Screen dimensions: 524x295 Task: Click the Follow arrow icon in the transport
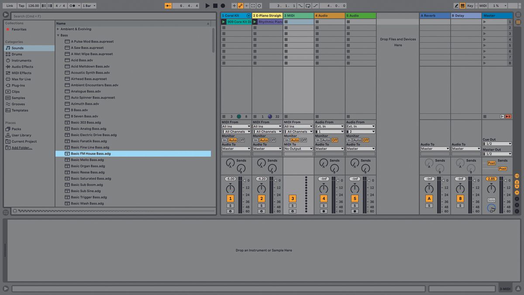[x=168, y=5]
